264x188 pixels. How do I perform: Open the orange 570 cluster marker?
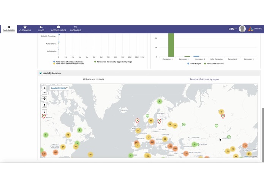click(x=44, y=154)
